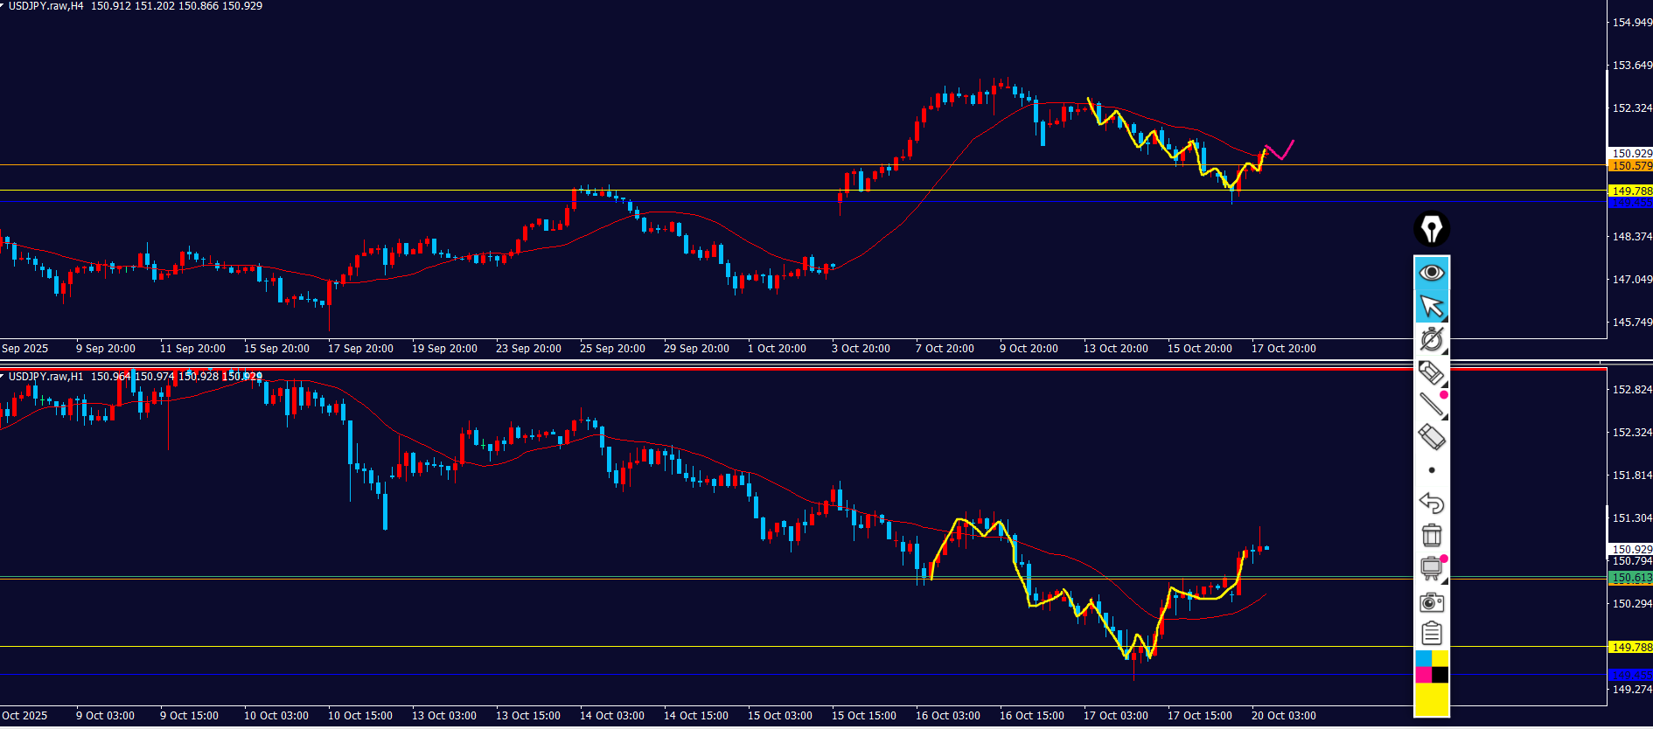Viewport: 1653px width, 729px height.
Task: Select the highlighter marker tool
Action: coord(1431,372)
